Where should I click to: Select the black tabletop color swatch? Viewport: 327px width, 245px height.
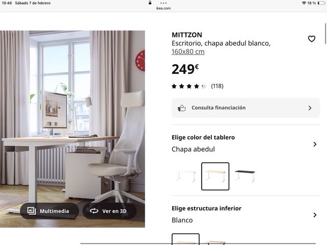coord(245,176)
